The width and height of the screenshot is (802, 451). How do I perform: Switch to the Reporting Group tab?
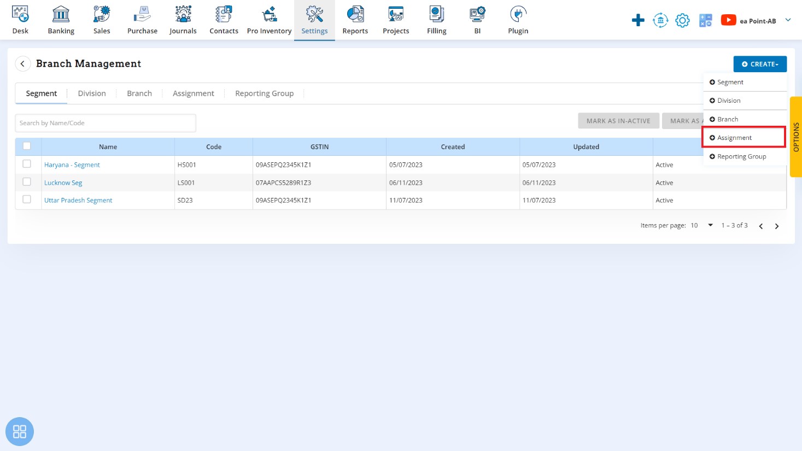(264, 93)
